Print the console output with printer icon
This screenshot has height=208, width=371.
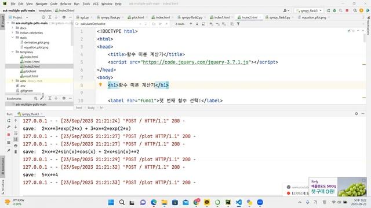tap(16, 146)
